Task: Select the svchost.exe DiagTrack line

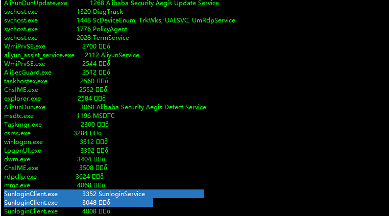Action: point(63,12)
